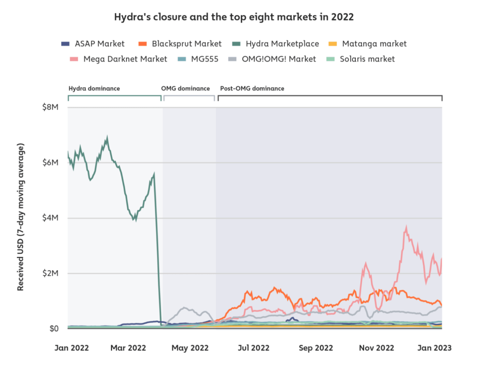This screenshot has width=478, height=371.
Task: Click the 'OMG dominance' period label
Action: [185, 88]
